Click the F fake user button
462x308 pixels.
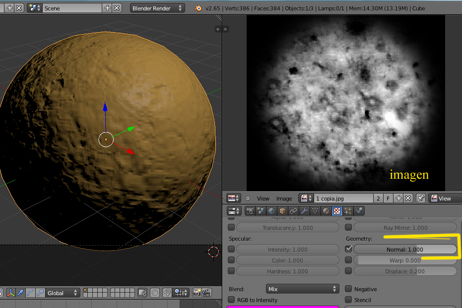click(x=389, y=198)
